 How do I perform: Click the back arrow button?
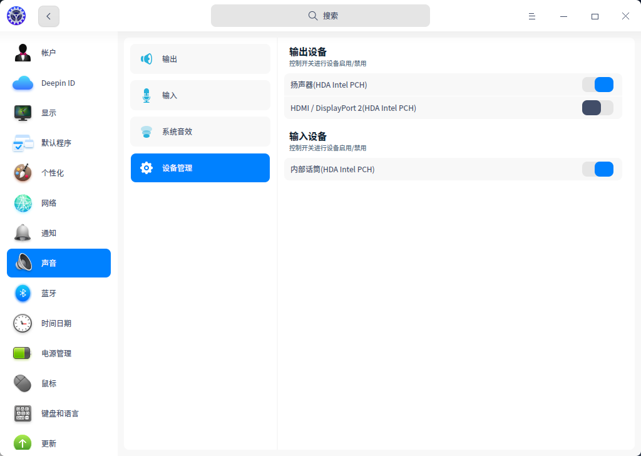pos(49,16)
